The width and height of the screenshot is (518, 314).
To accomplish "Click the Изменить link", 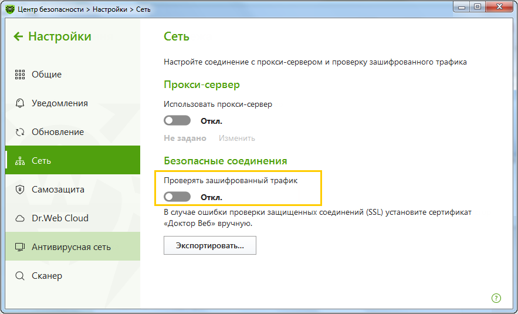I will tap(237, 139).
